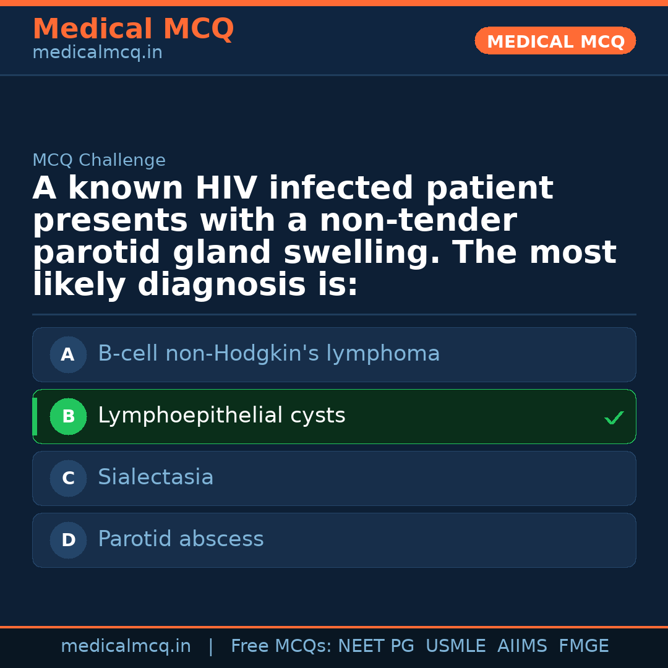
Task: Select the letter A circle badge
Action: [68, 354]
